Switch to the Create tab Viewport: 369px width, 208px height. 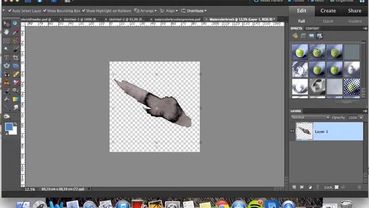click(328, 11)
